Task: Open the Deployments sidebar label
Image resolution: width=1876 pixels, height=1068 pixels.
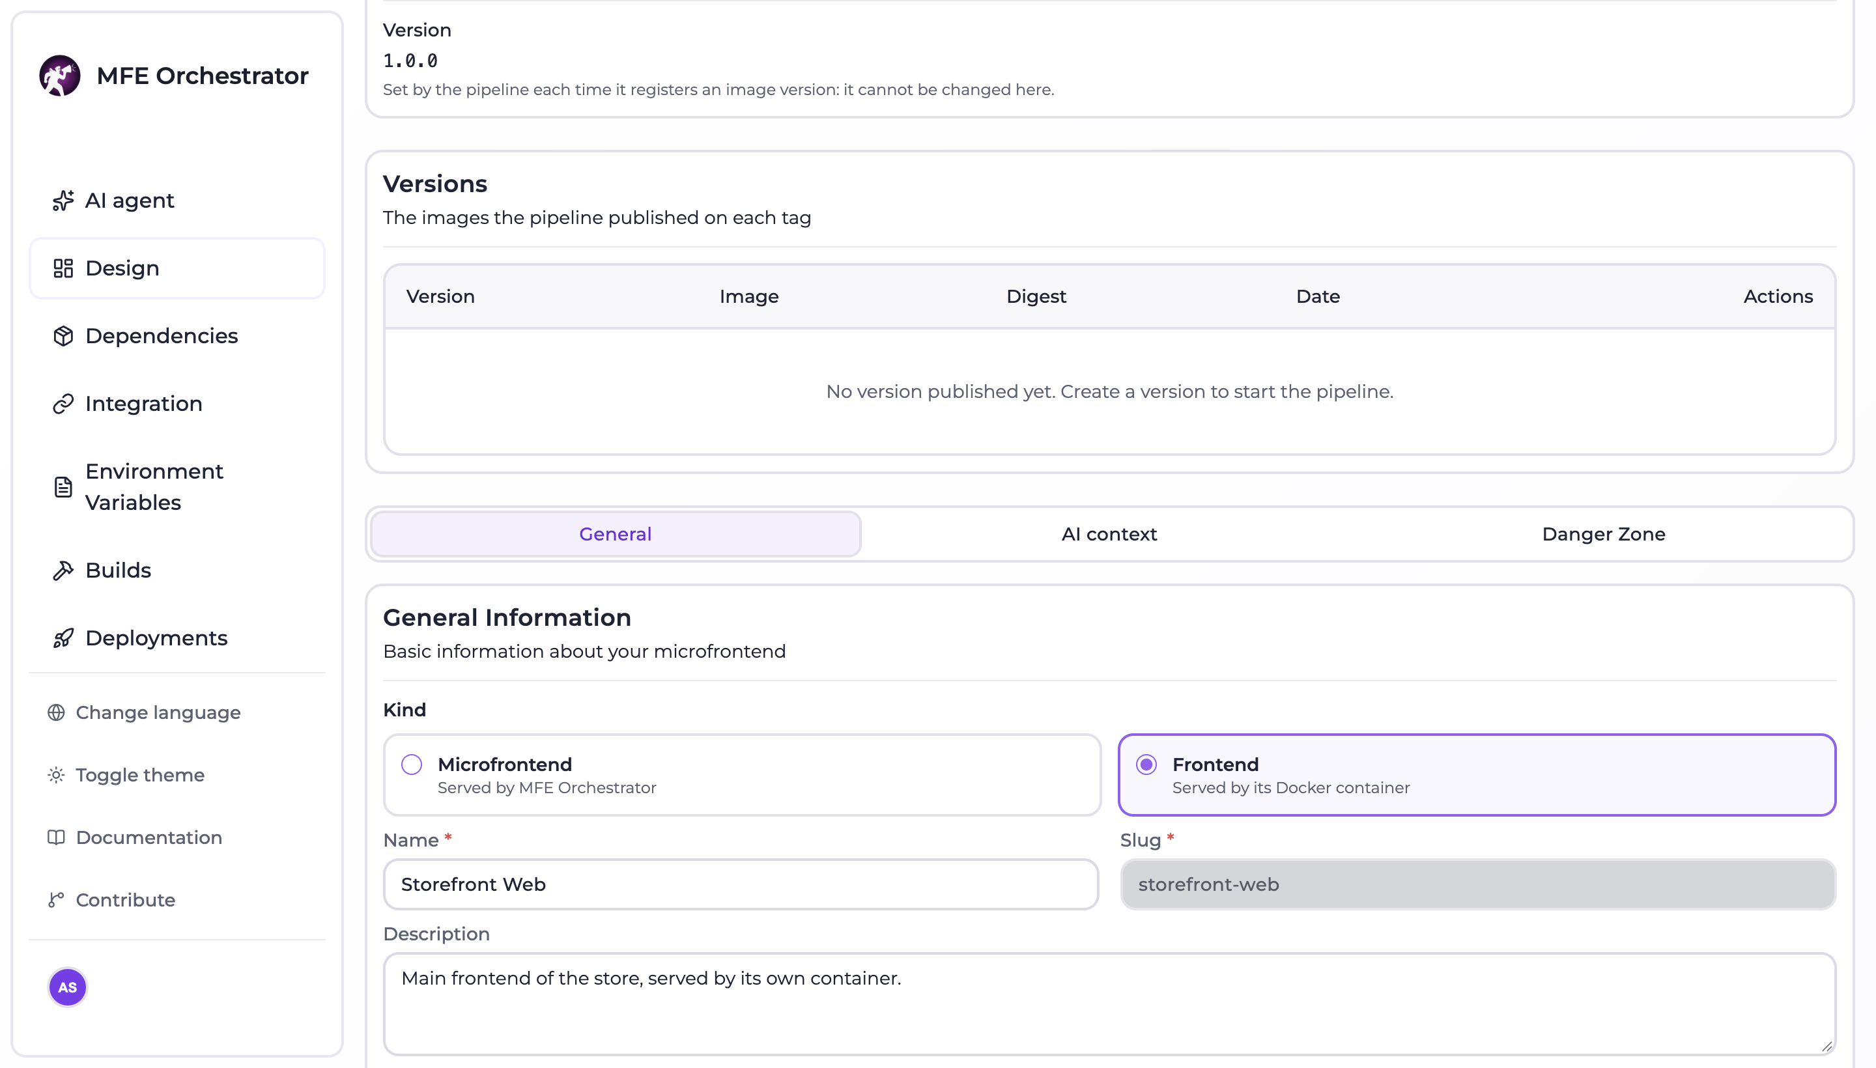Action: click(x=156, y=638)
